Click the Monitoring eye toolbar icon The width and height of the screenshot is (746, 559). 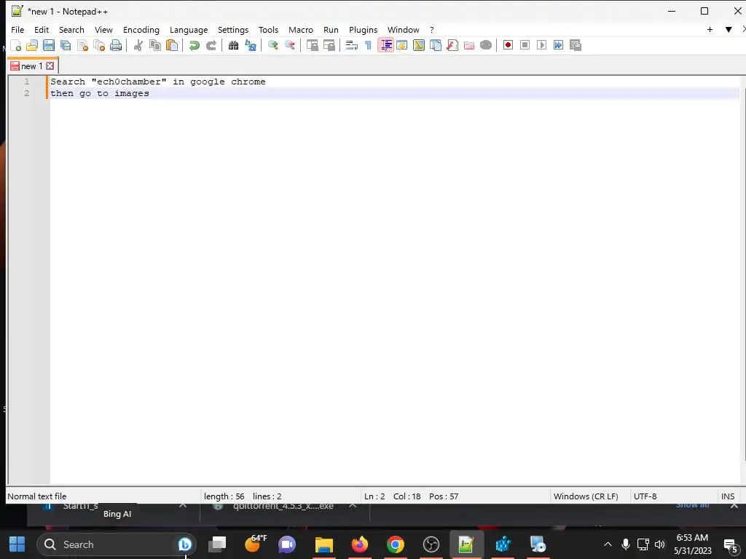[x=486, y=45]
